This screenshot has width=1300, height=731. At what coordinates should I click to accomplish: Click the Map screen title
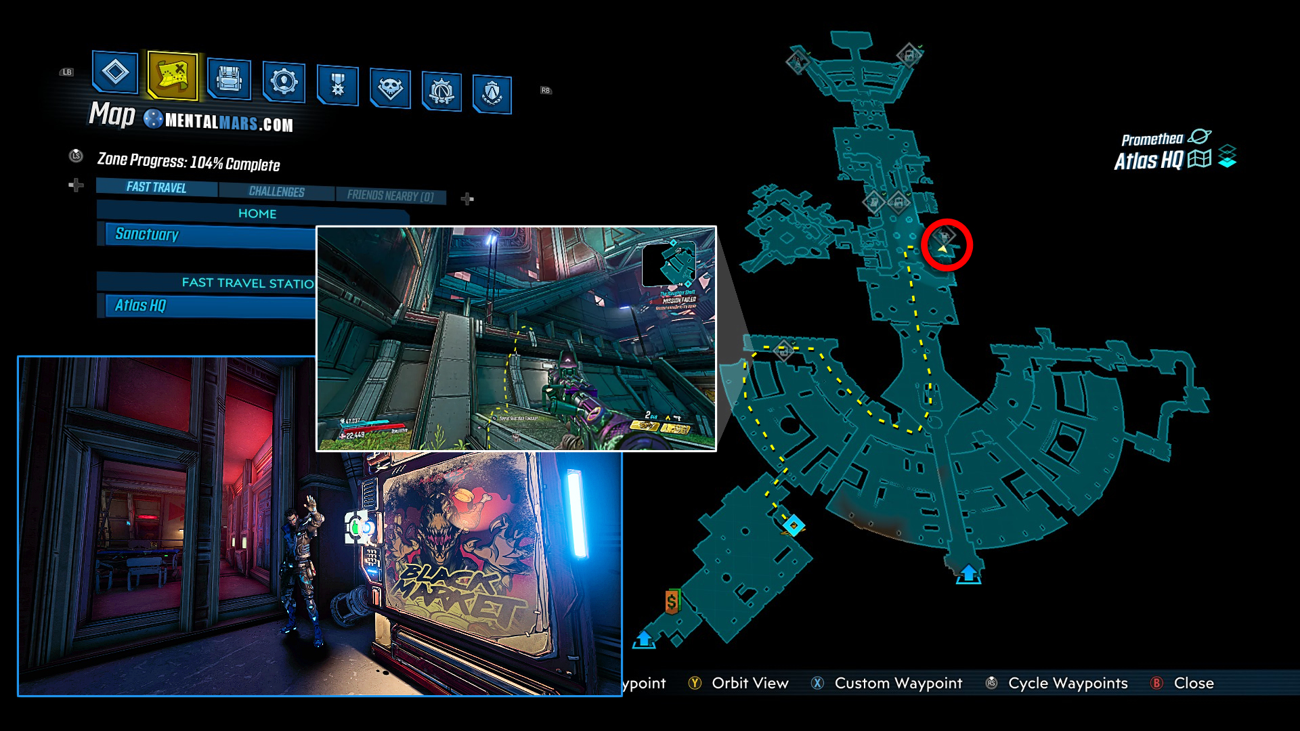[x=112, y=114]
